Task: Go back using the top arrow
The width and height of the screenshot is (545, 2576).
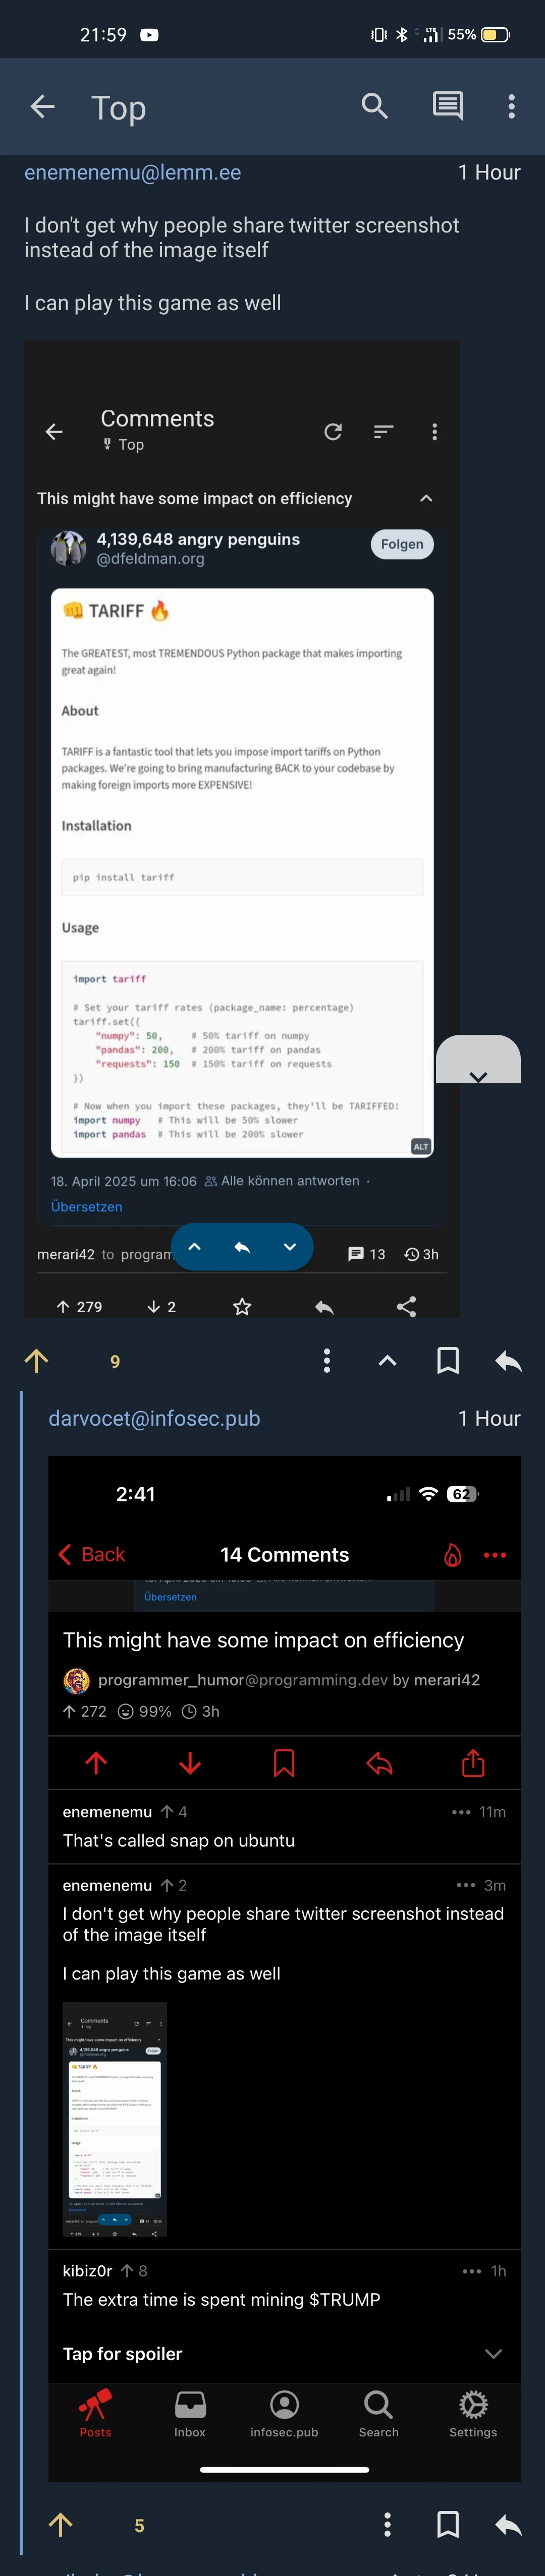Action: [x=42, y=106]
